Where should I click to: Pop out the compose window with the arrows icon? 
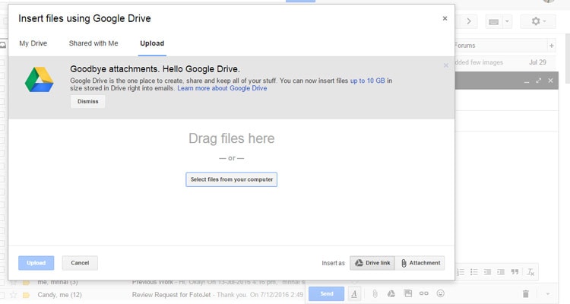538,81
